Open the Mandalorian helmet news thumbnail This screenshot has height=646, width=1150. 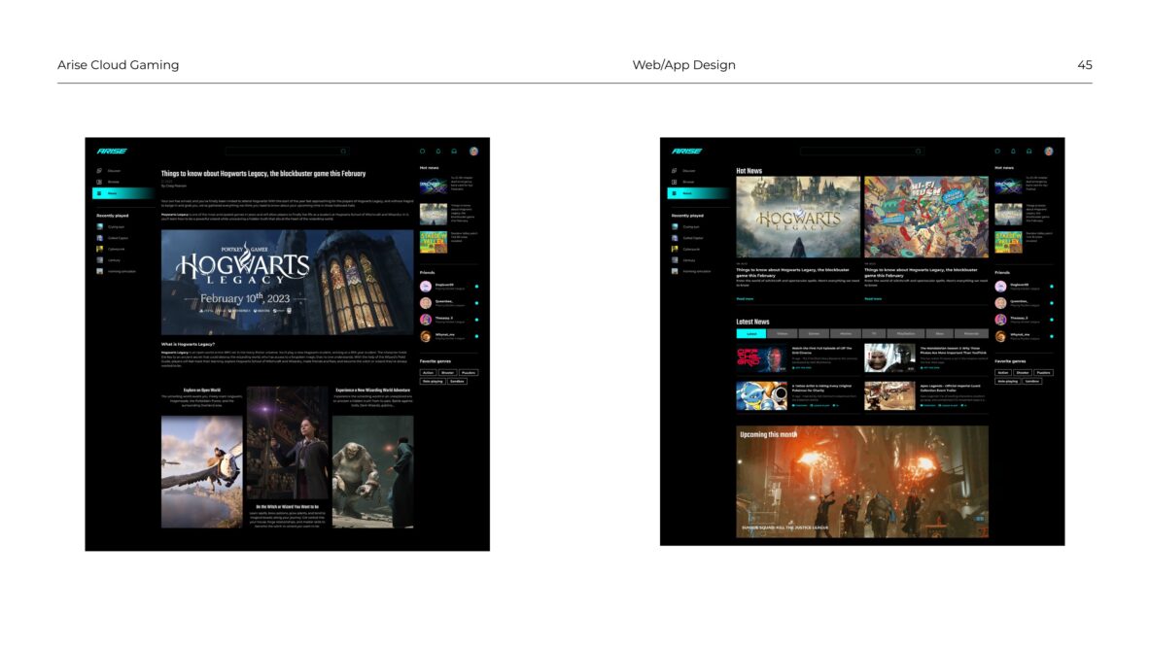pyautogui.click(x=889, y=358)
